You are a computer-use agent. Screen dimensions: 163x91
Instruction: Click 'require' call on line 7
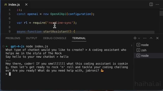[39, 23]
